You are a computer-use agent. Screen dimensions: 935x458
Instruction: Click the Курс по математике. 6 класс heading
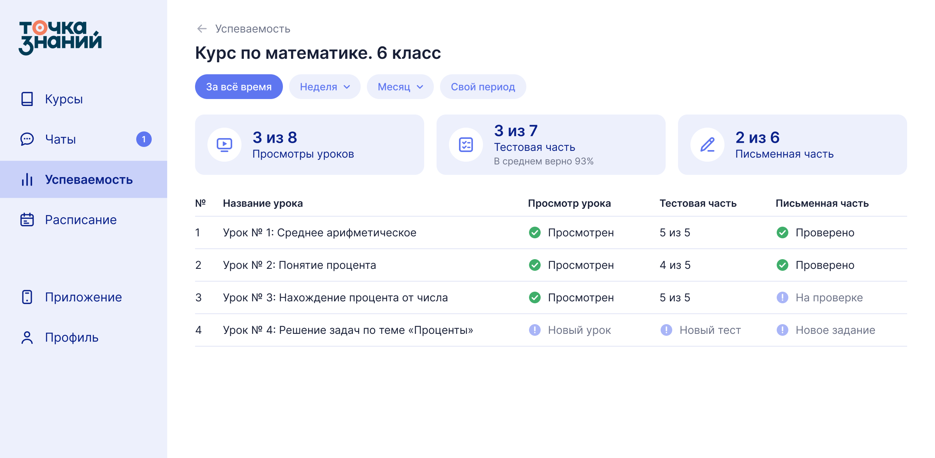tap(318, 53)
